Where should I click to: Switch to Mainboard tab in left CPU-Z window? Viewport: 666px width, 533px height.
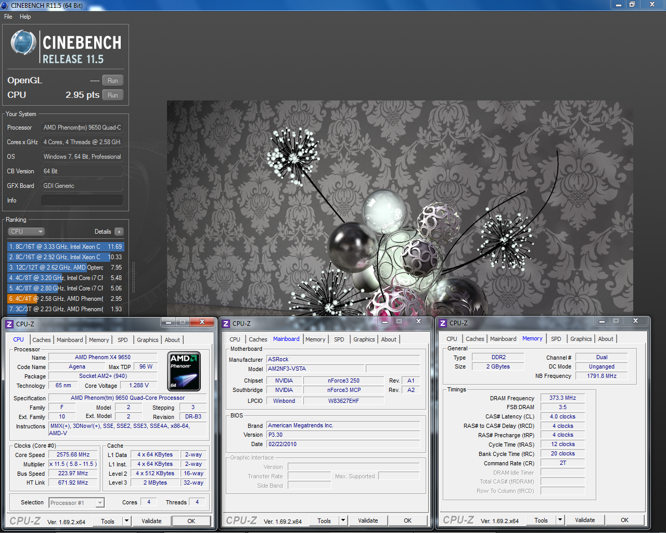(x=70, y=340)
